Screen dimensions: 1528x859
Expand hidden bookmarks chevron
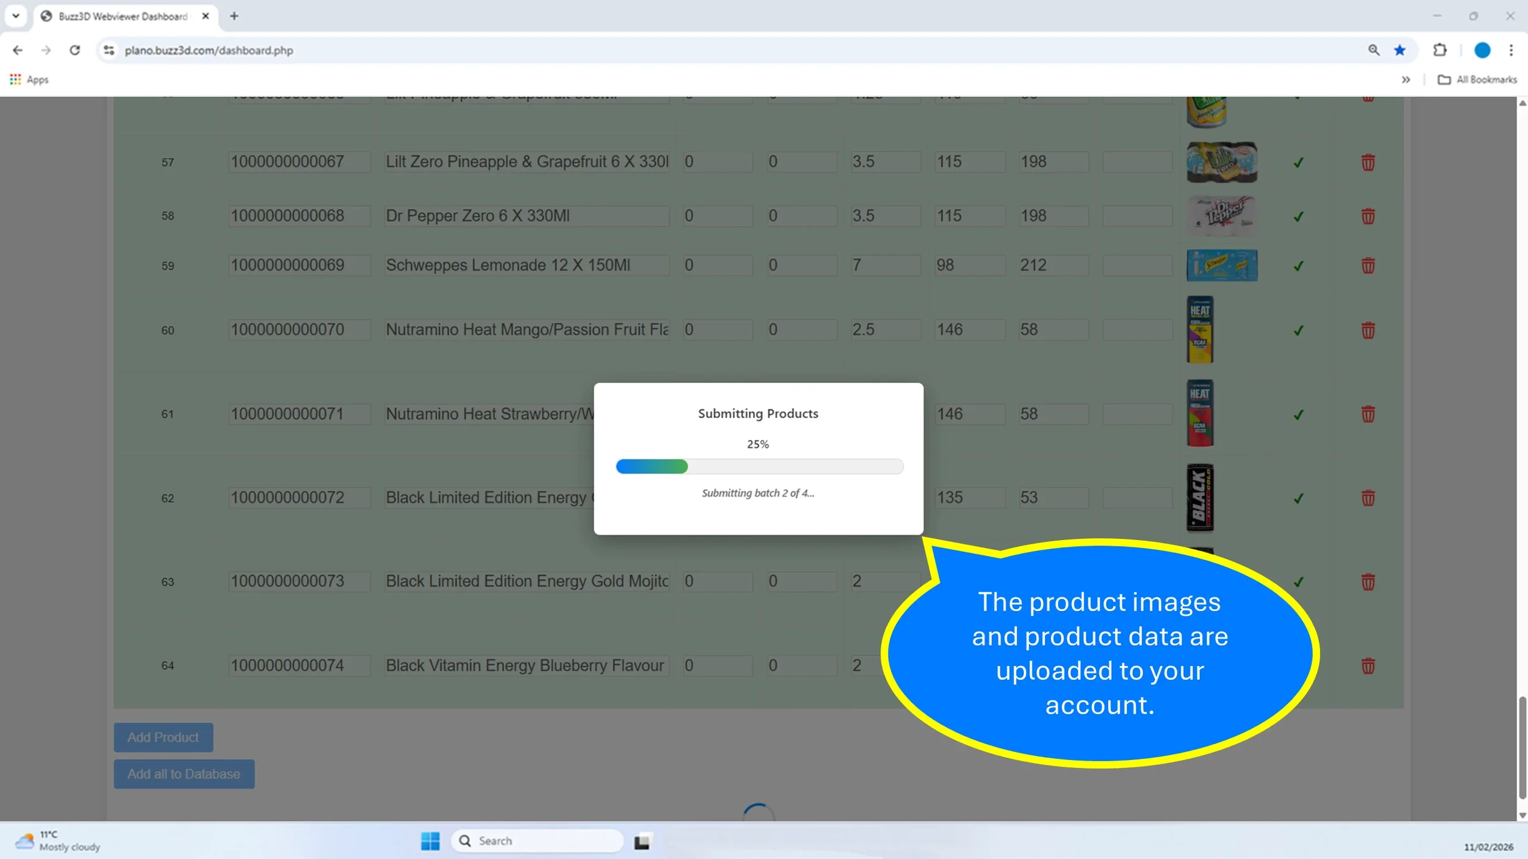click(x=1405, y=79)
